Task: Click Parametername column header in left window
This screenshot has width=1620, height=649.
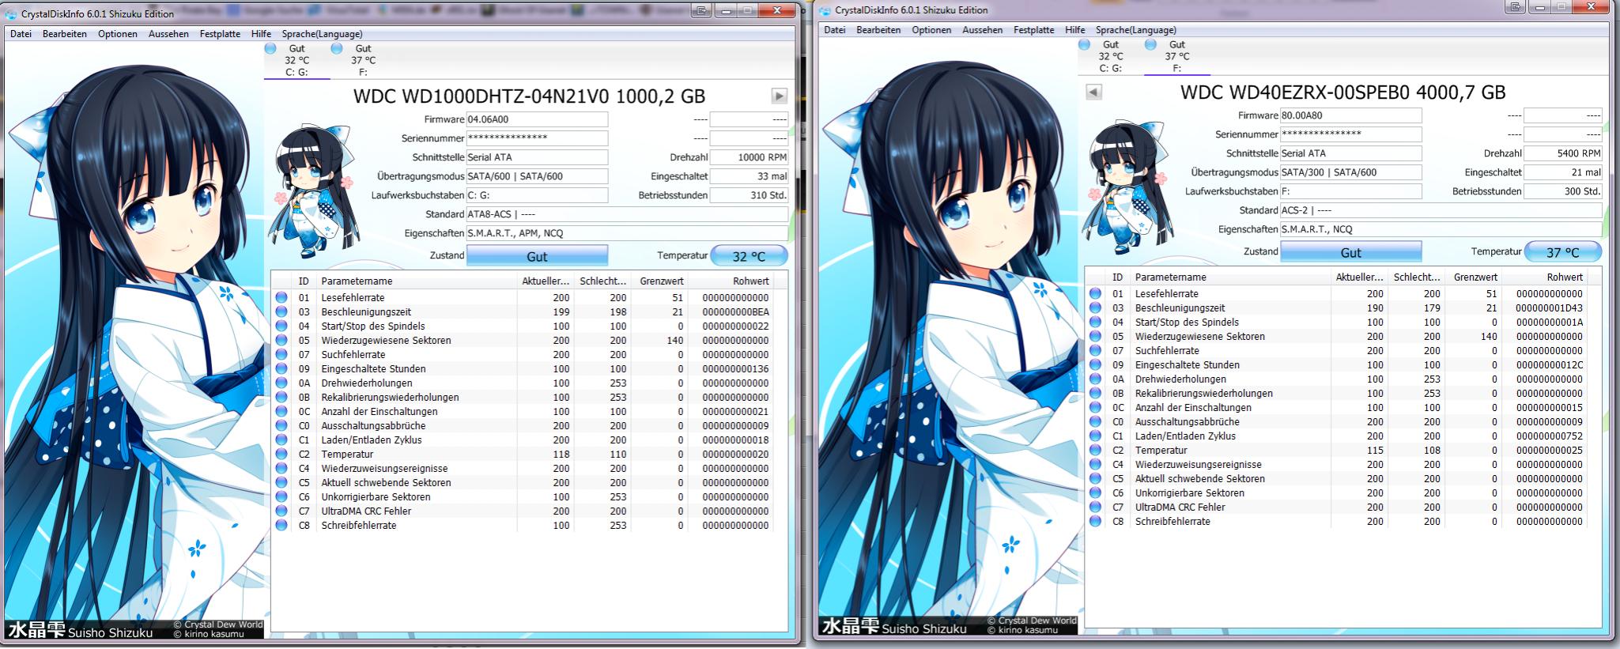Action: (x=417, y=281)
